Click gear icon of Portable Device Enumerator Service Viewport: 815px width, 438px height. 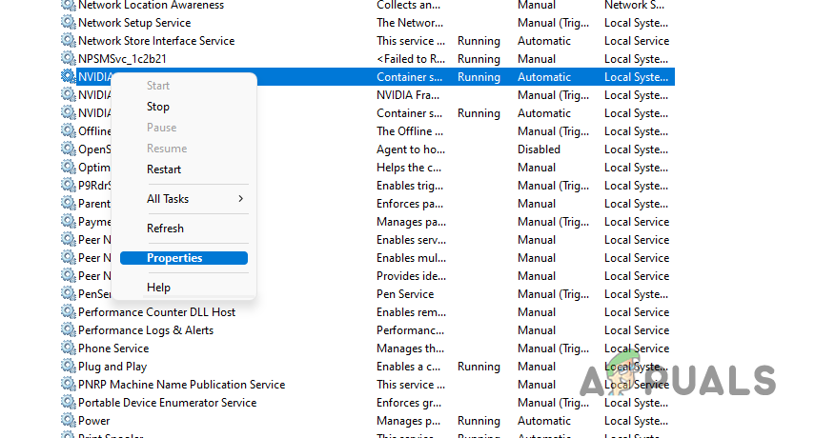[68, 403]
